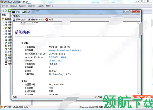Select the Config (配置) icon in tree
Image resolution: width=153 pixels, height=110 pixels.
coord(6,58)
